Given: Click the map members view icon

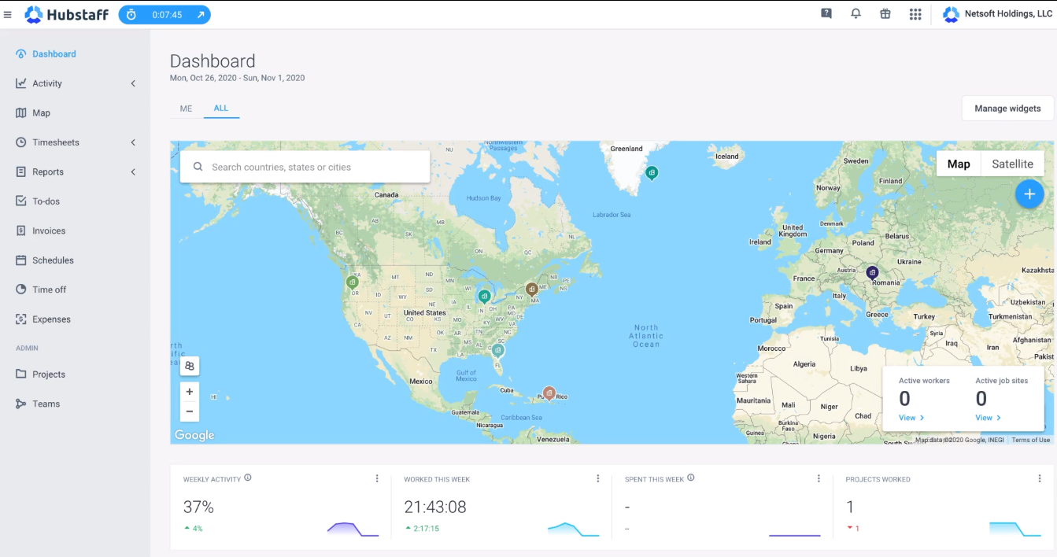Looking at the screenshot, I should click(190, 366).
